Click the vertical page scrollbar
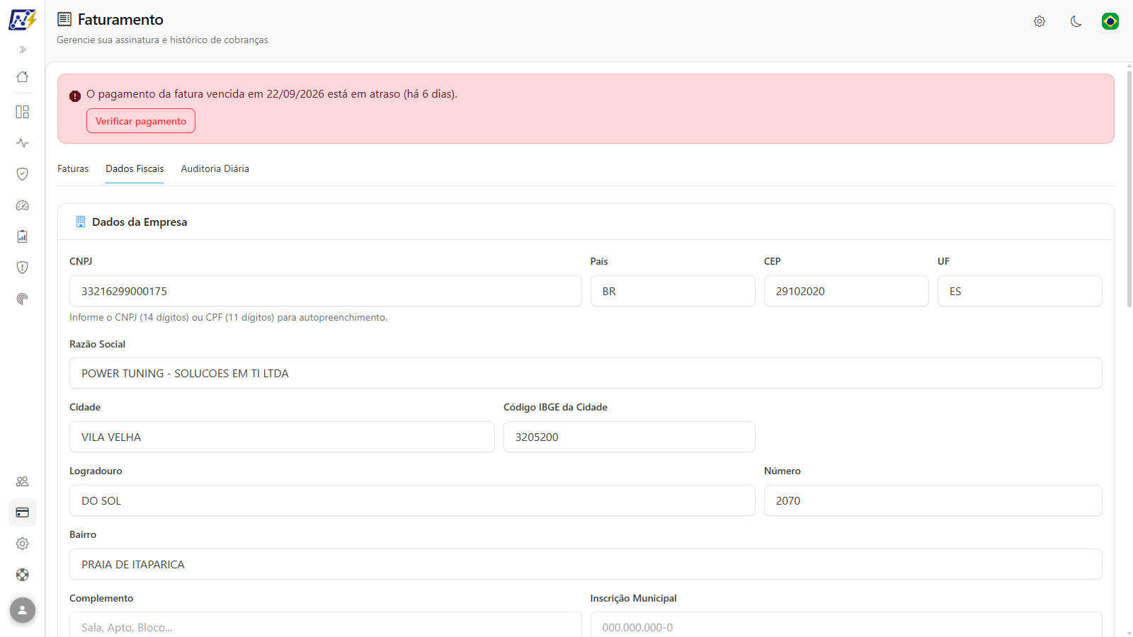This screenshot has width=1133, height=637. 1129,189
